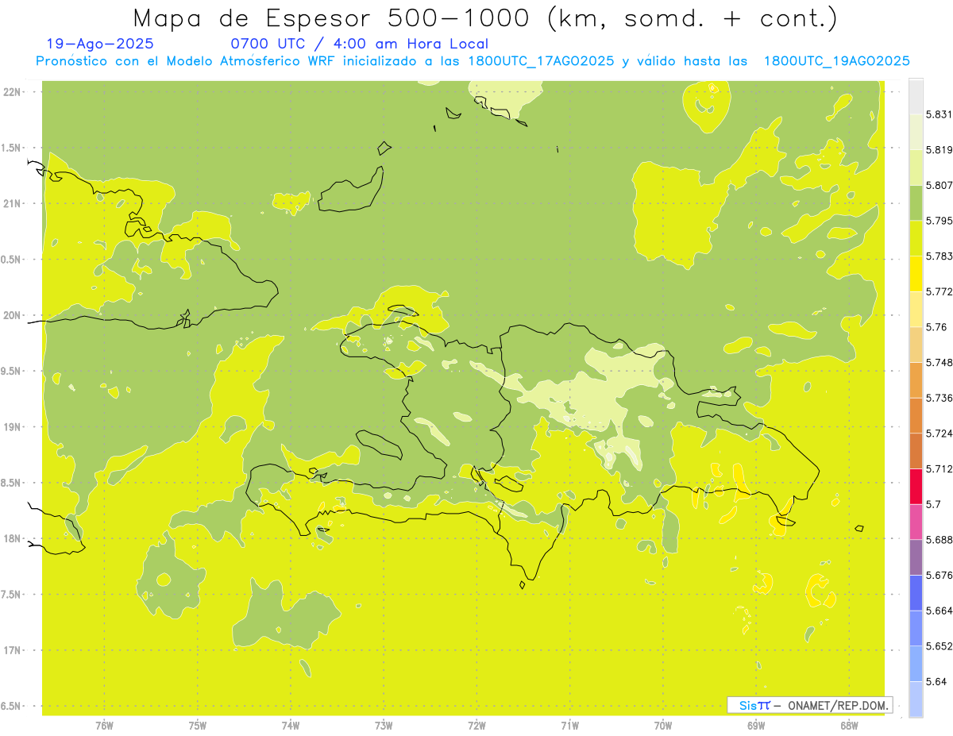Image resolution: width=953 pixels, height=736 pixels.
Task: Pick the palest blue swatch below 5.64
Action: 916,699
